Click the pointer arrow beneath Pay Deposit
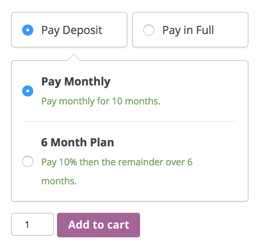Image resolution: width=258 pixels, height=246 pixels. point(74,58)
